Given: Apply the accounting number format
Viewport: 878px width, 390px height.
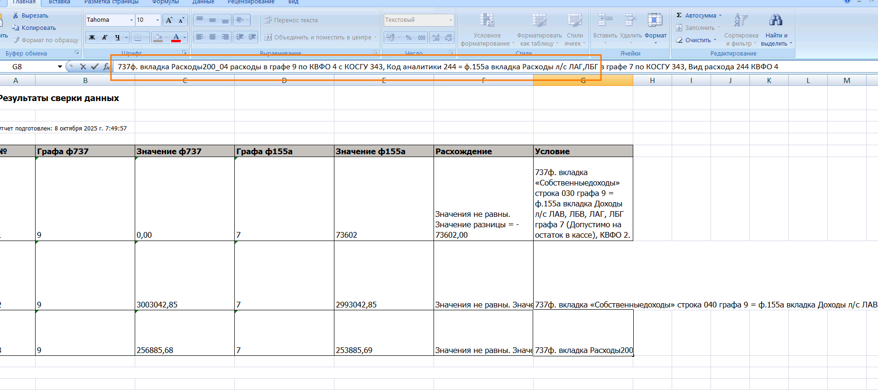Looking at the screenshot, I should click(x=390, y=37).
